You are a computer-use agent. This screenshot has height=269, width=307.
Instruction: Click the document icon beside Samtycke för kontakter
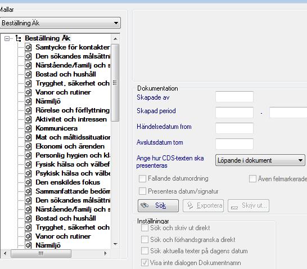(28, 47)
